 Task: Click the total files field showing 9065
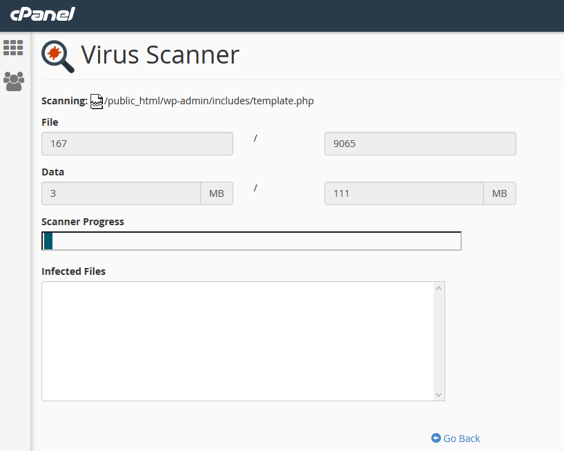pyautogui.click(x=420, y=144)
